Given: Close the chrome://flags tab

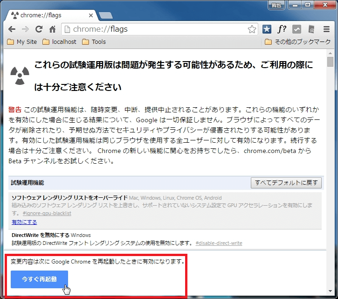Looking at the screenshot, I should (x=91, y=15).
